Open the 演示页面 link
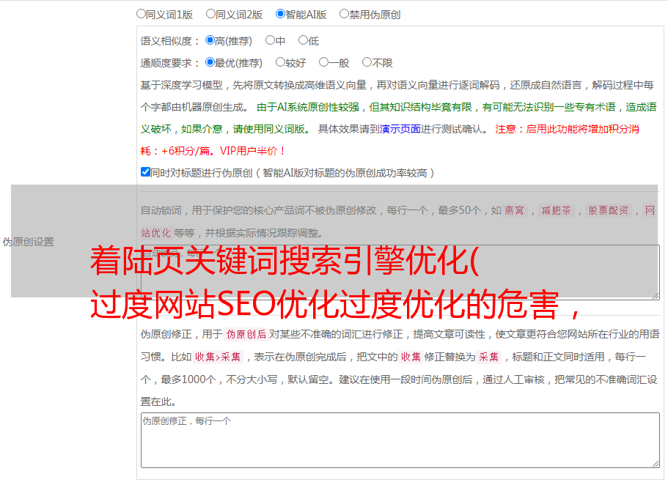This screenshot has height=482, width=668. (x=400, y=129)
